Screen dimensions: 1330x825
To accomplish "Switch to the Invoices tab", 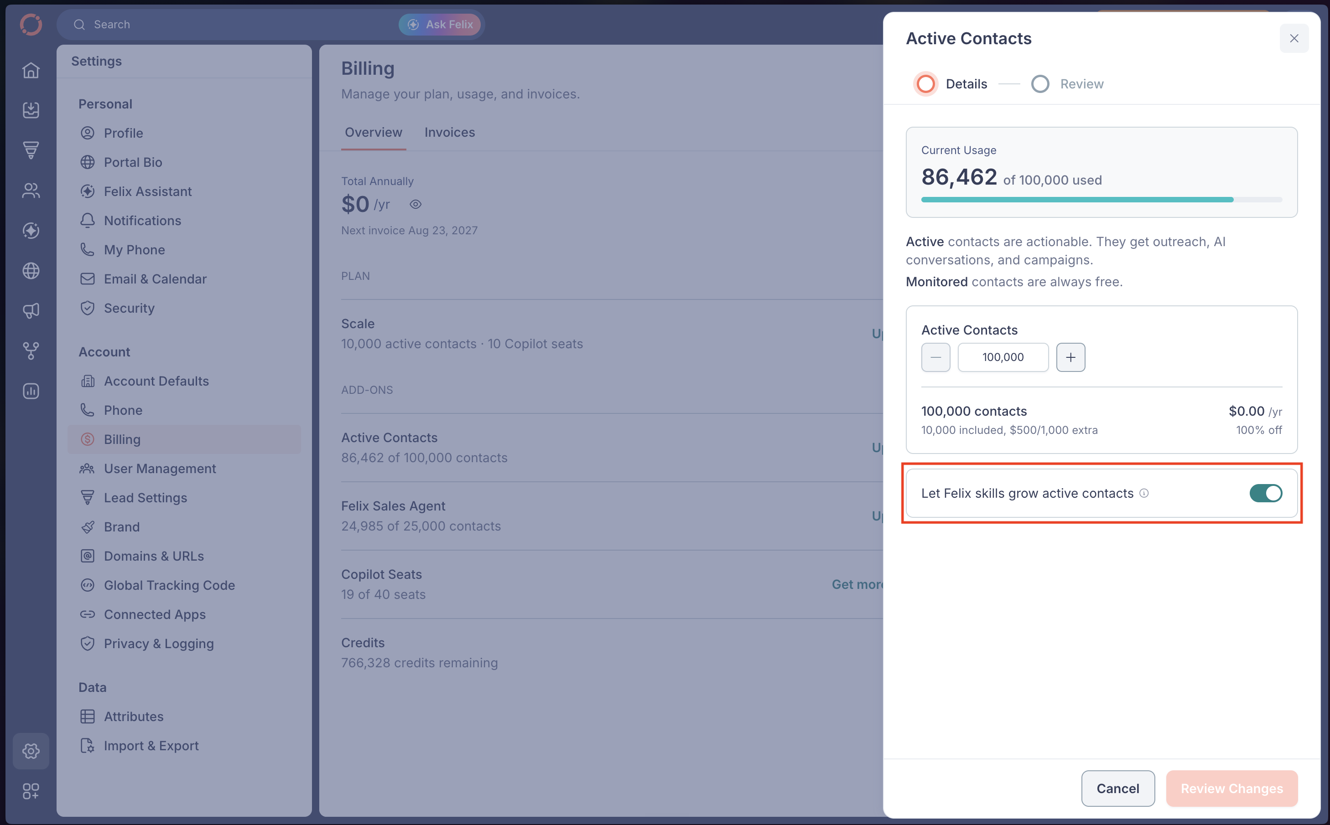I will point(450,132).
